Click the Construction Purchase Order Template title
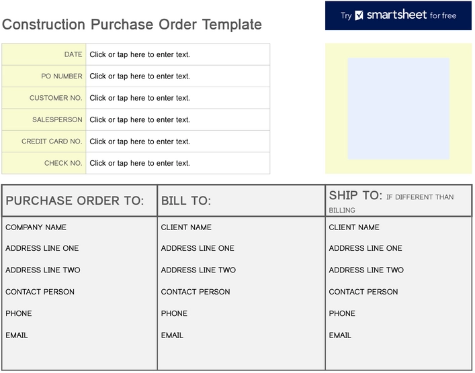Image resolution: width=475 pixels, height=373 pixels. coord(132,25)
